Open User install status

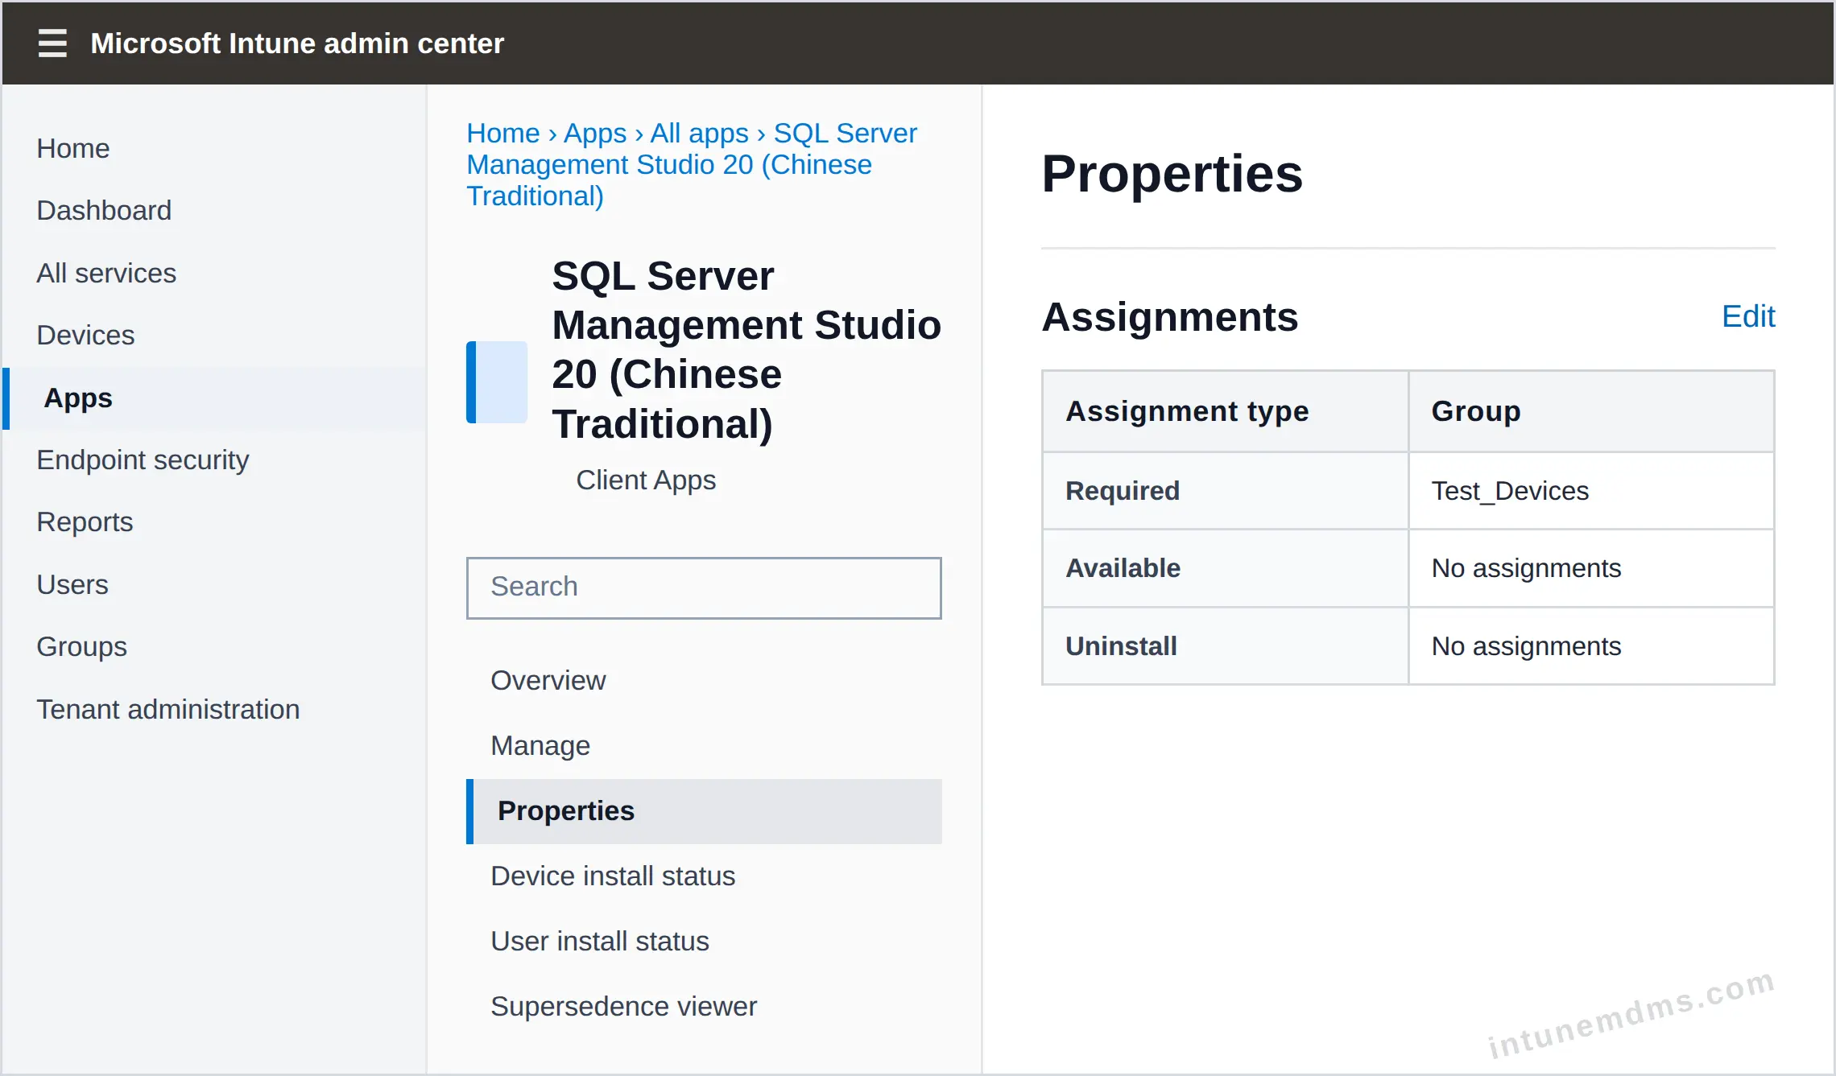pyautogui.click(x=600, y=941)
